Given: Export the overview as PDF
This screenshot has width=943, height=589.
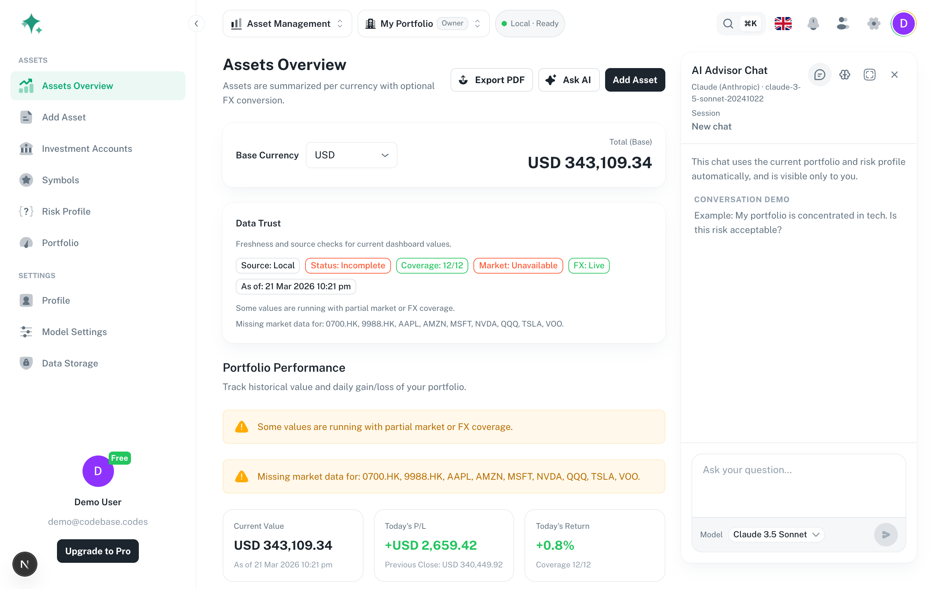Looking at the screenshot, I should click(x=491, y=80).
